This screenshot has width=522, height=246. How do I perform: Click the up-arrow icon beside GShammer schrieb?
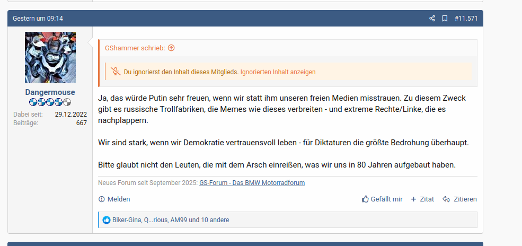click(x=171, y=48)
